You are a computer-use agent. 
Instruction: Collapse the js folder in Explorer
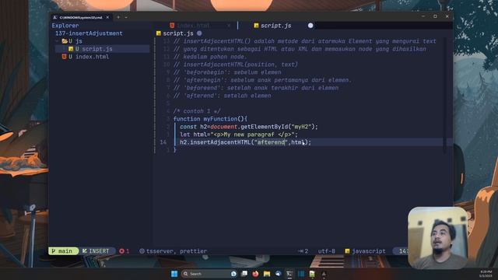click(58, 41)
